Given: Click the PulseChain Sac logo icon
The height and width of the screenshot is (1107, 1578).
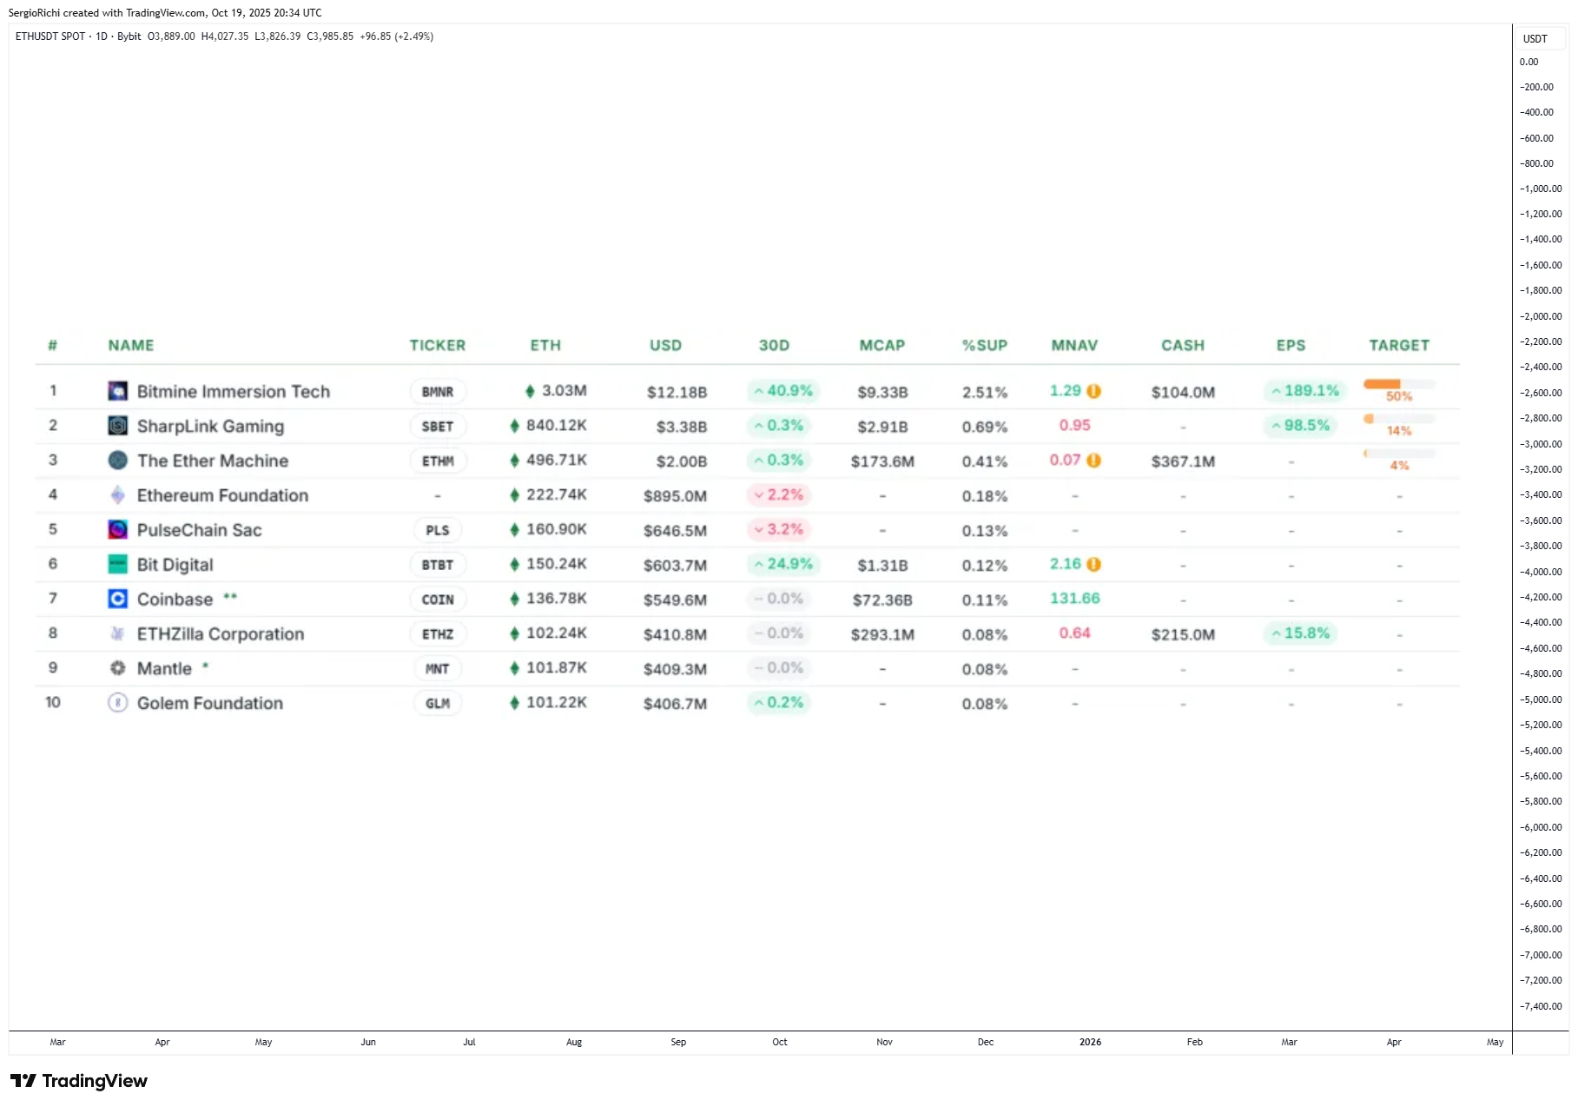Looking at the screenshot, I should coord(117,530).
